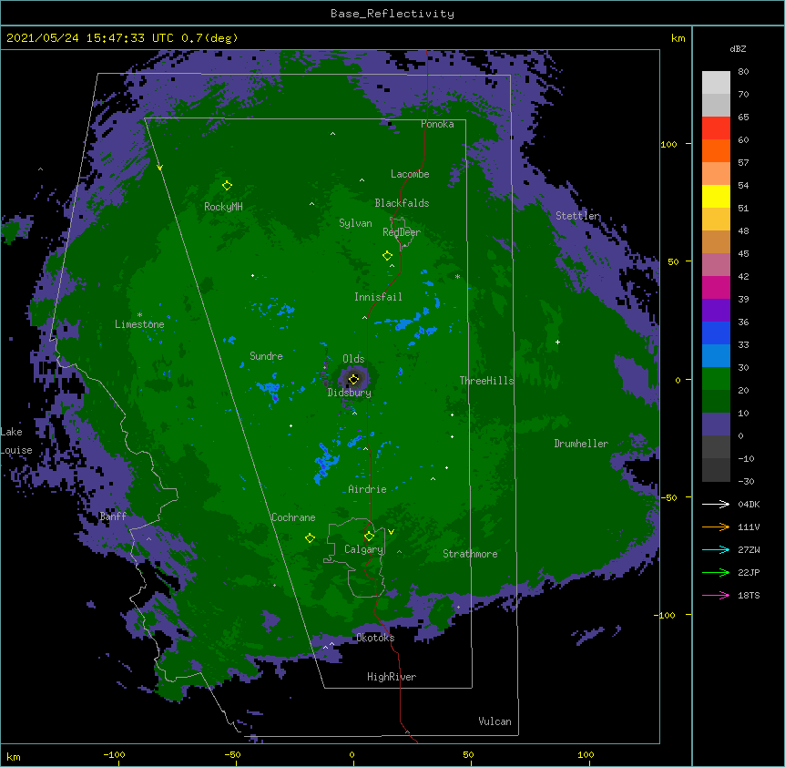Click the Didsbury city label
The height and width of the screenshot is (767, 785).
(350, 393)
